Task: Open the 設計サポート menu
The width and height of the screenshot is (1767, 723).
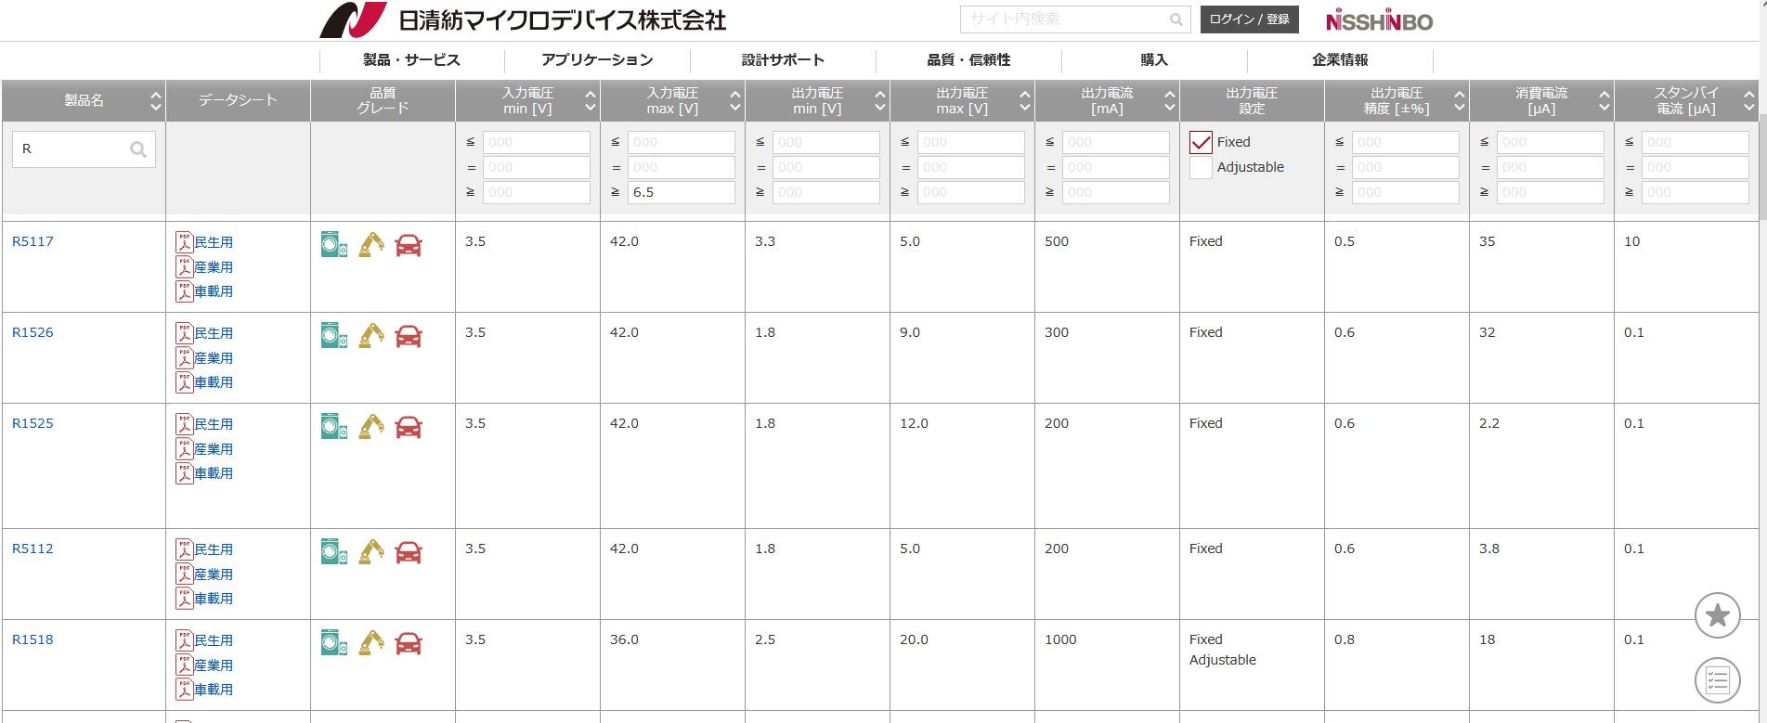Action: pyautogui.click(x=783, y=60)
